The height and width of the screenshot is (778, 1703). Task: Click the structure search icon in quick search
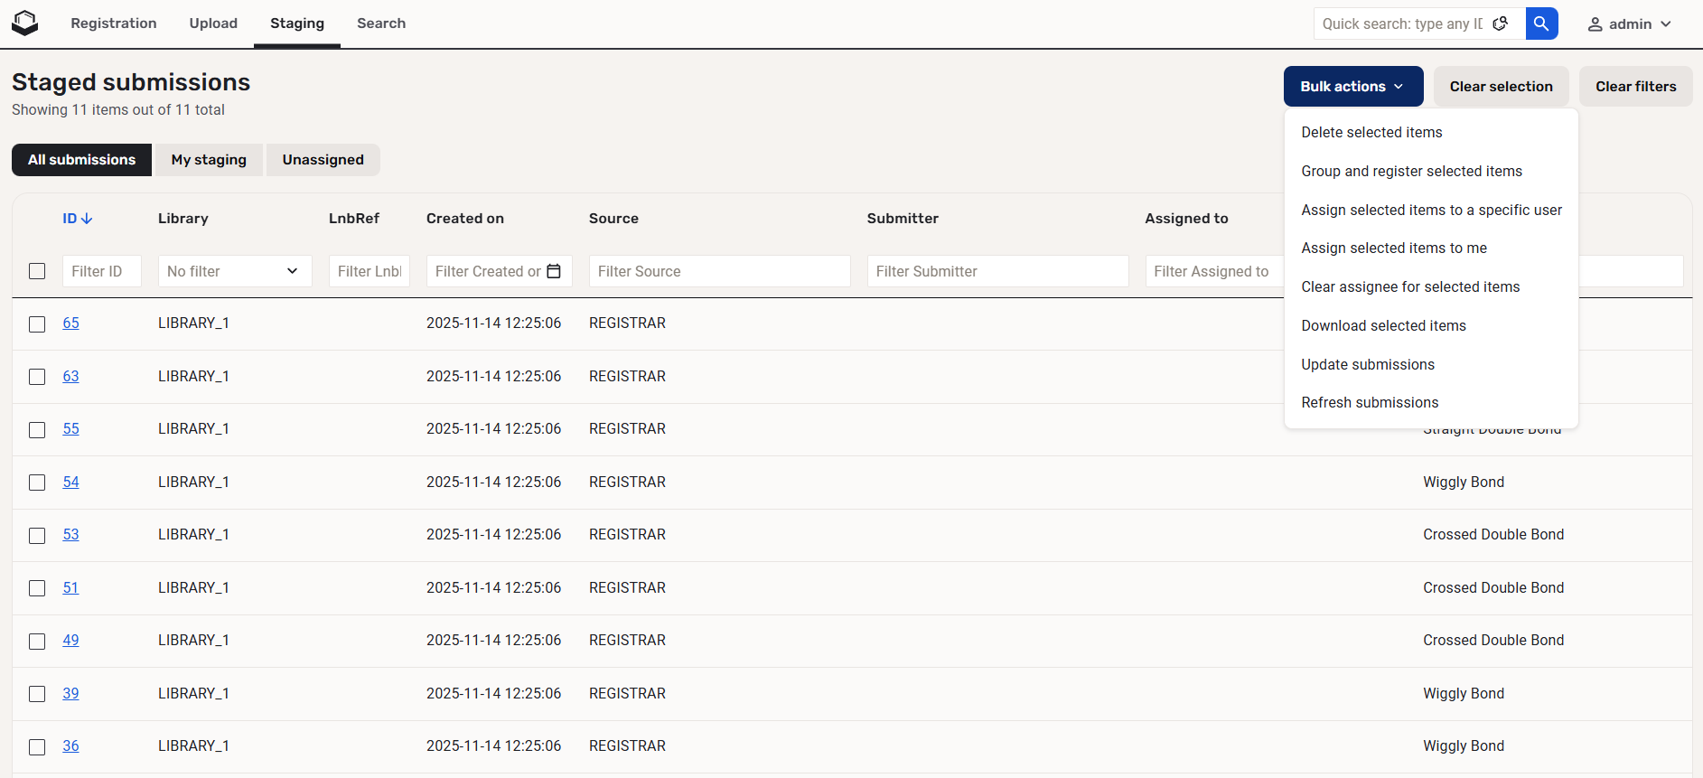point(1501,23)
